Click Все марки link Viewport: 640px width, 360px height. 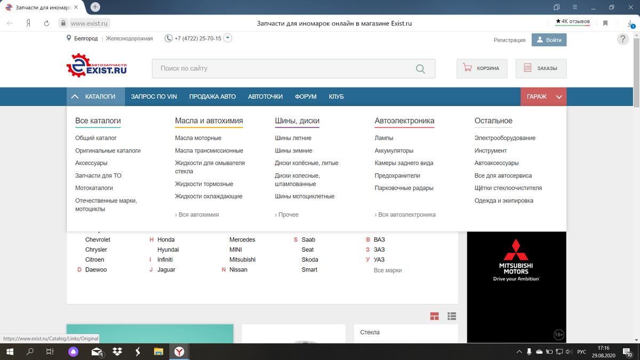click(388, 270)
